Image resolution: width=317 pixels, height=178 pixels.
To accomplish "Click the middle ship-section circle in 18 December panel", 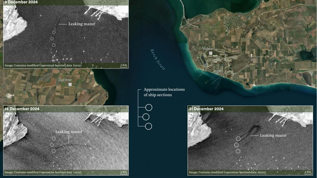I will click(52, 145).
